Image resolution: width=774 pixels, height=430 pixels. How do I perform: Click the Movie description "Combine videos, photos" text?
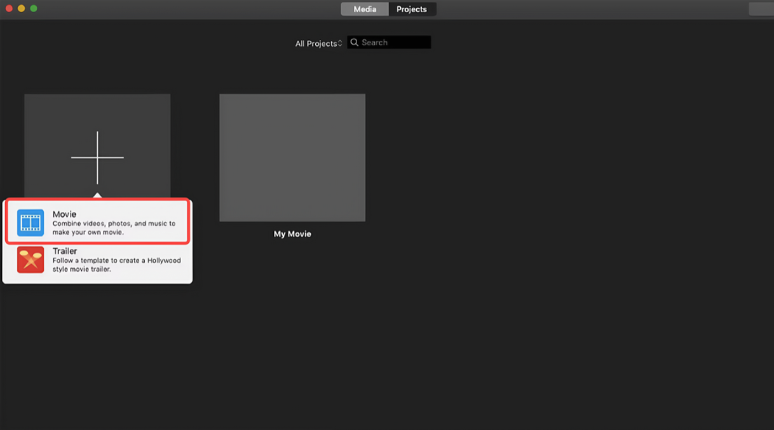tap(114, 228)
